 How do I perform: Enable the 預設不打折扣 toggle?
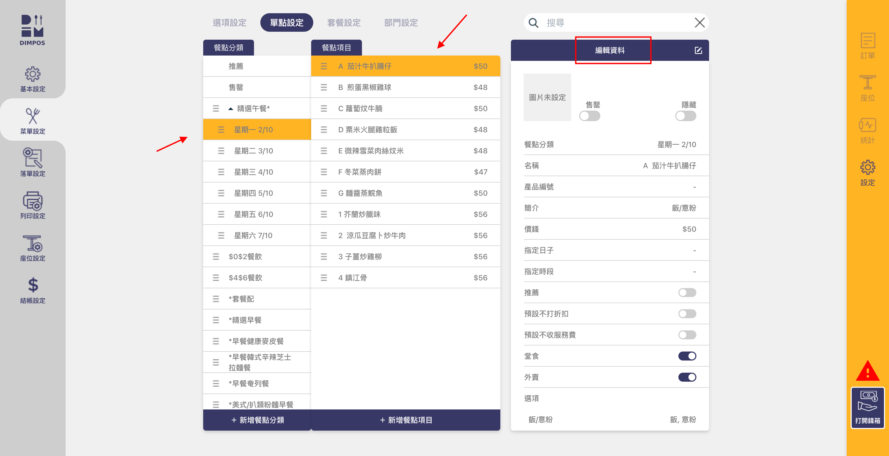coord(687,313)
